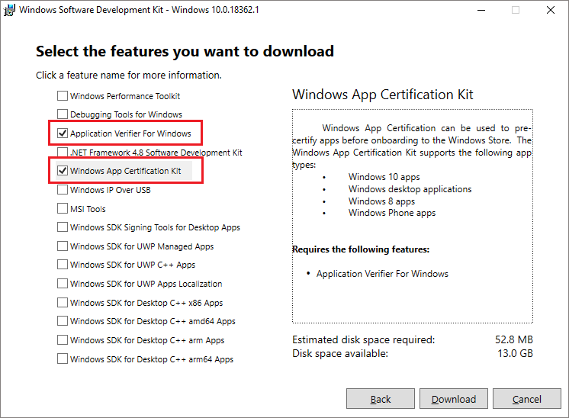Check the Debugging Tools for Windows box
The image size is (569, 418).
[63, 114]
